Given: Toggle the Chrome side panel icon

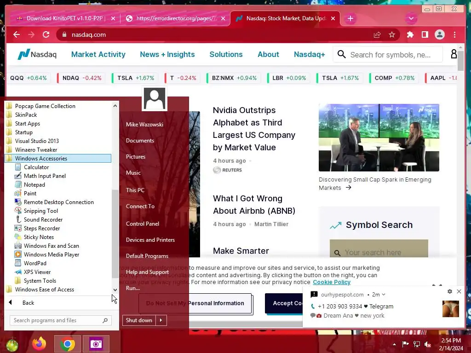Looking at the screenshot, I should (425, 35).
